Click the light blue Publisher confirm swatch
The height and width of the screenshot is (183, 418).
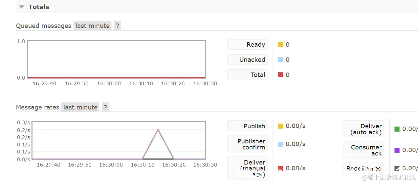click(281, 144)
